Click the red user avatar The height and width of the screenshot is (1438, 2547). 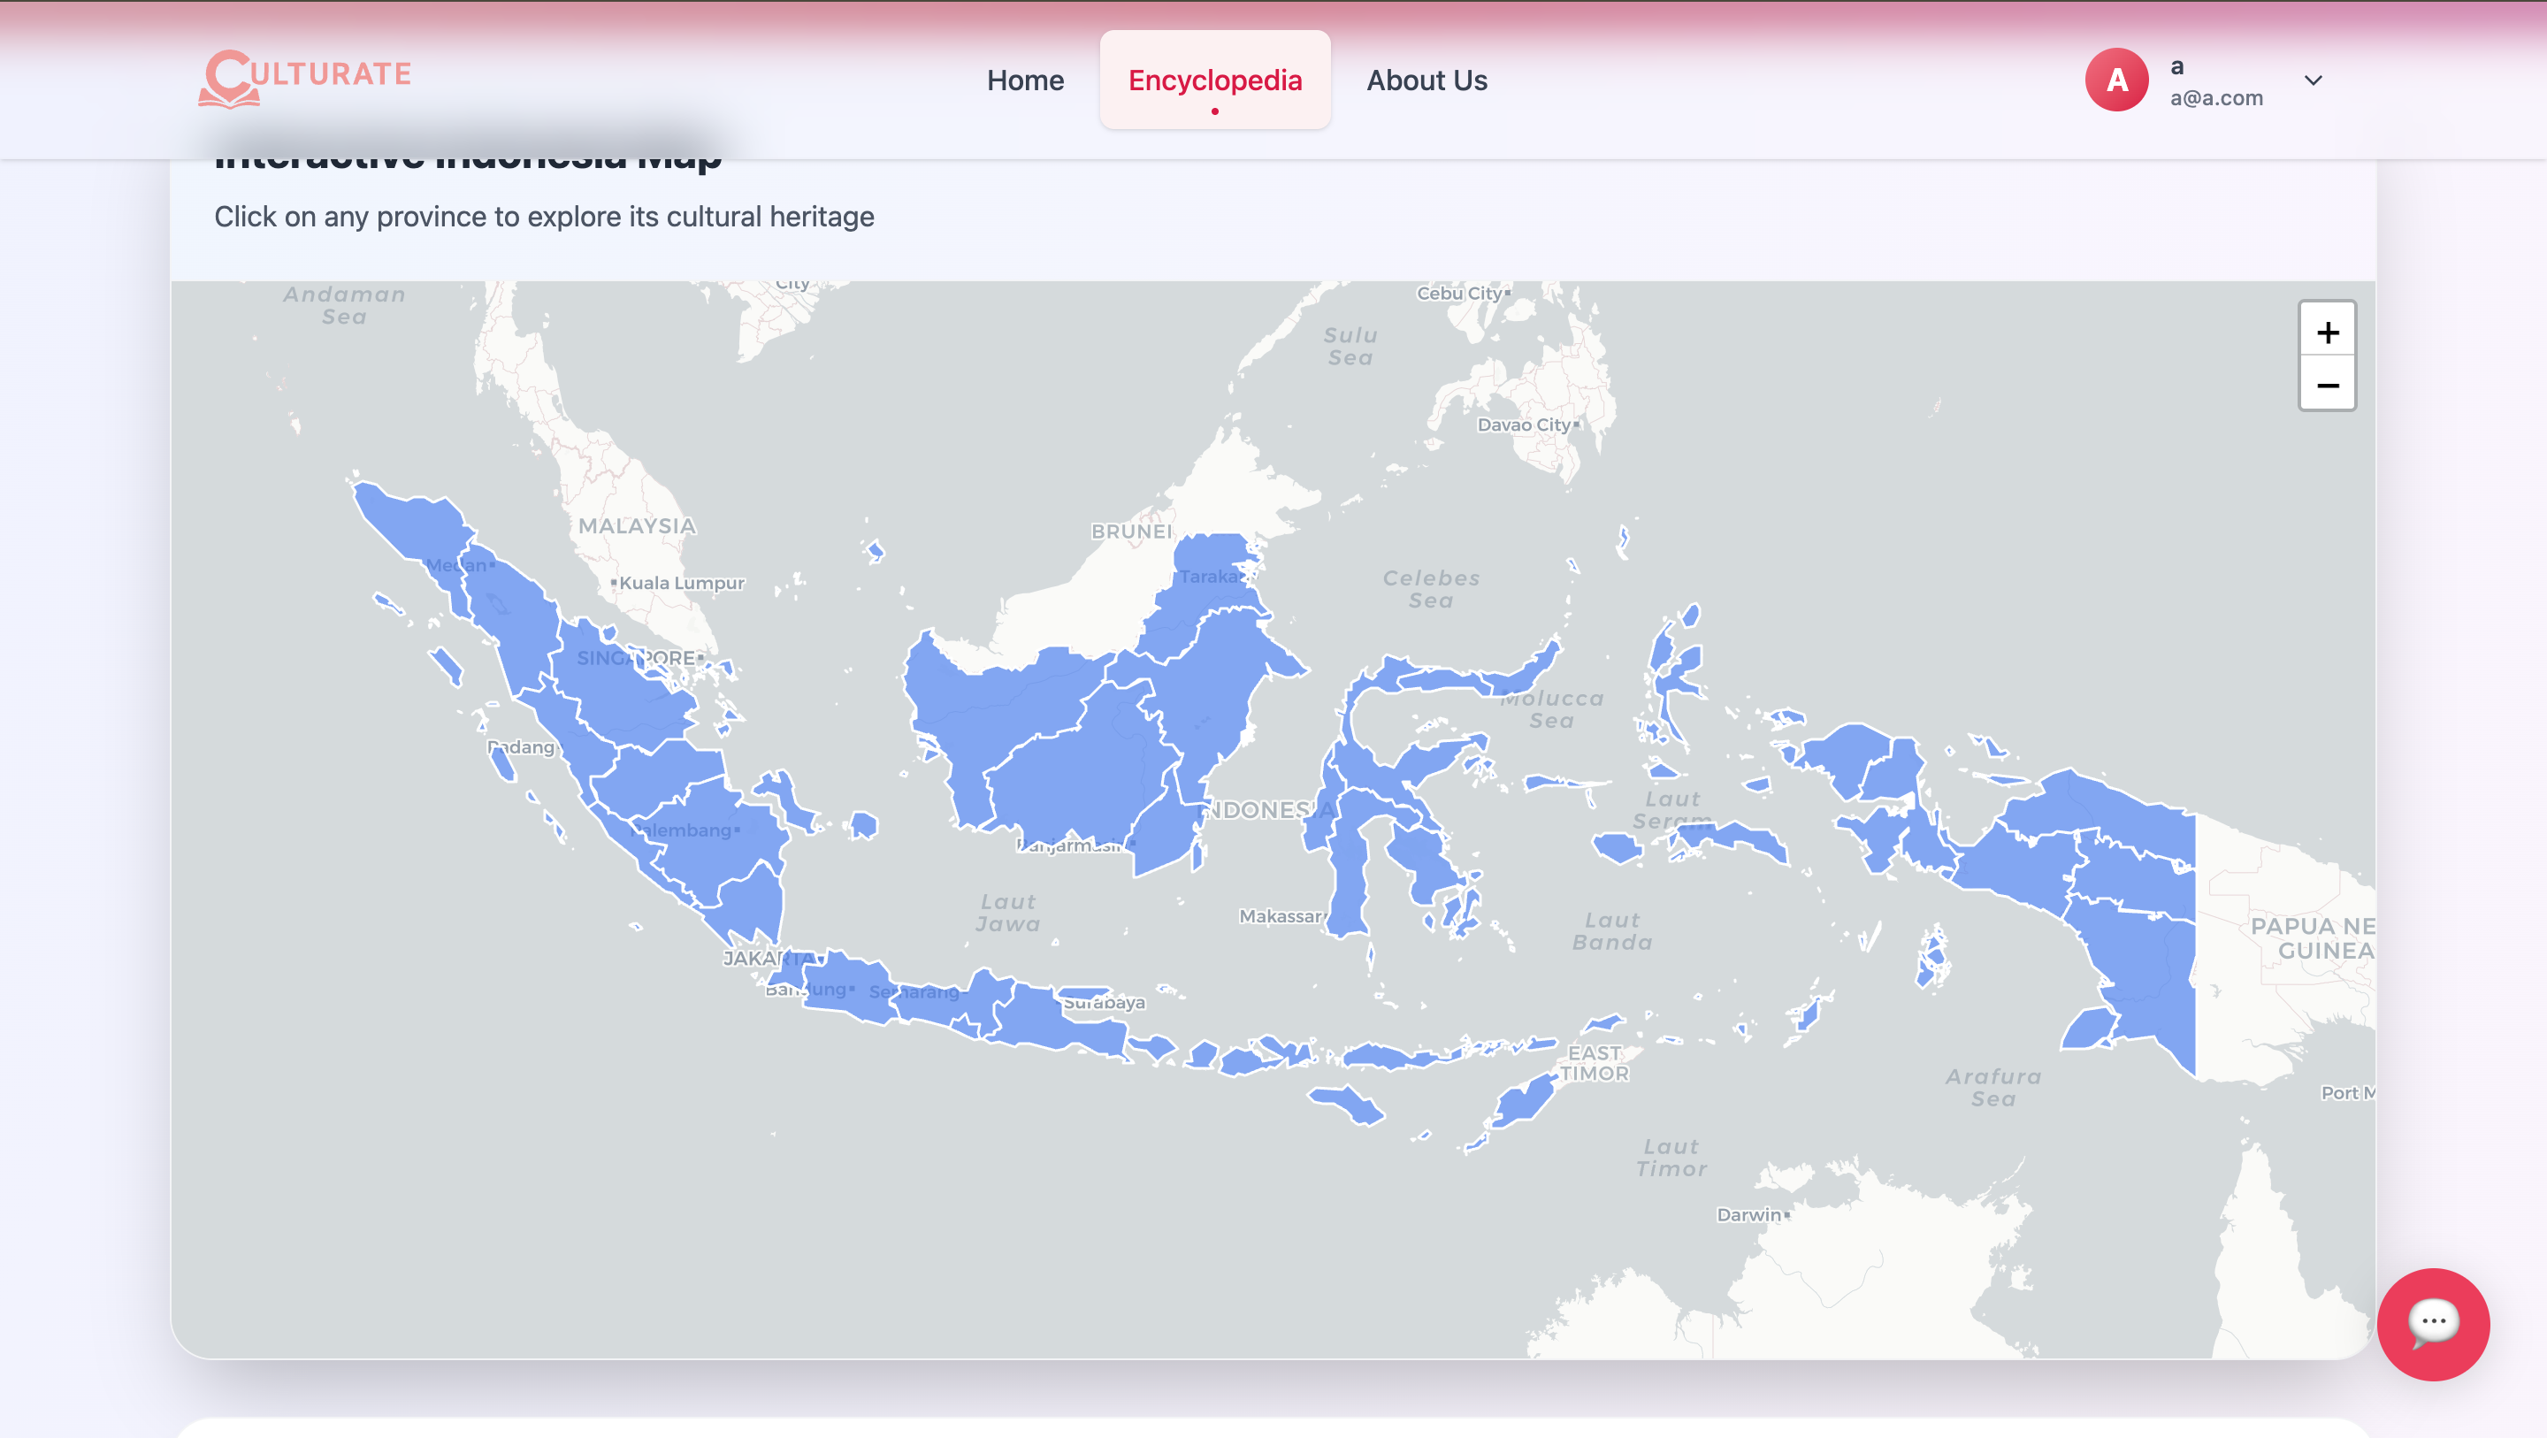(x=2116, y=80)
